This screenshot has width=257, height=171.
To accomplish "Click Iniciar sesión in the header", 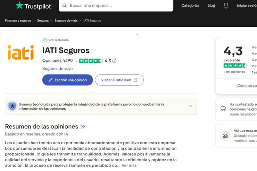I will (x=247, y=6).
